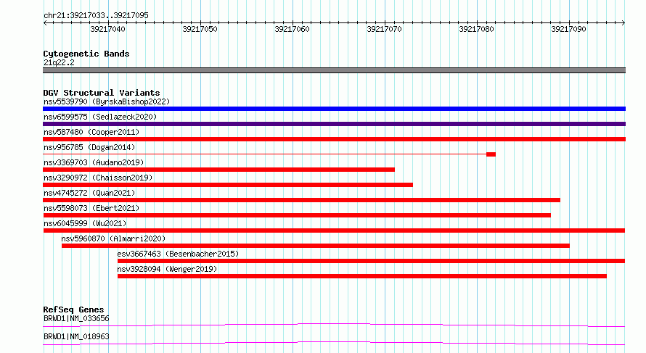Click ruler position 39217090

point(568,29)
